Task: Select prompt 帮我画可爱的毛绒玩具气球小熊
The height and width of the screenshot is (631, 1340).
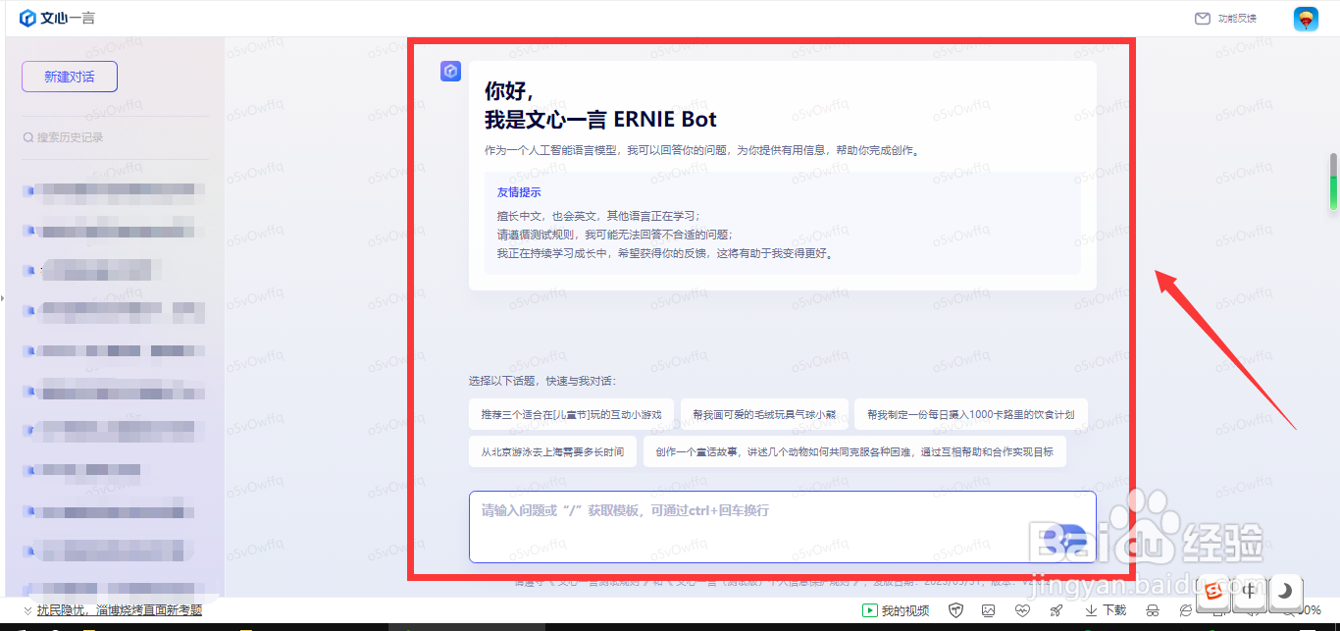Action: [763, 414]
